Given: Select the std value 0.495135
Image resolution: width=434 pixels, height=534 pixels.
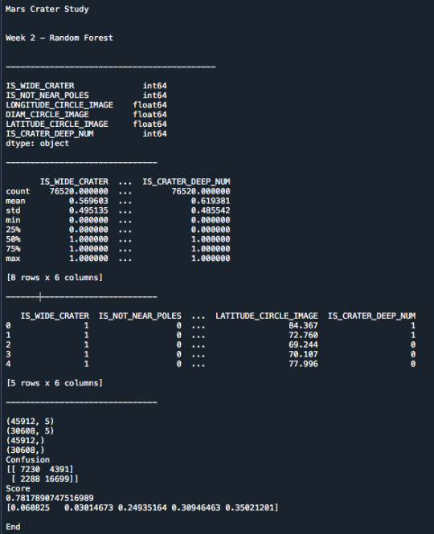Looking at the screenshot, I should coord(88,210).
